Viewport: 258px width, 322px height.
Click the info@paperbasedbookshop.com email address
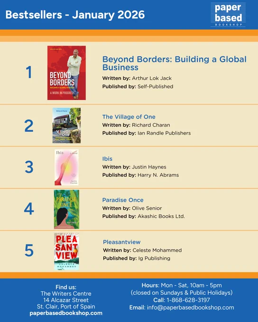[x=190, y=307]
